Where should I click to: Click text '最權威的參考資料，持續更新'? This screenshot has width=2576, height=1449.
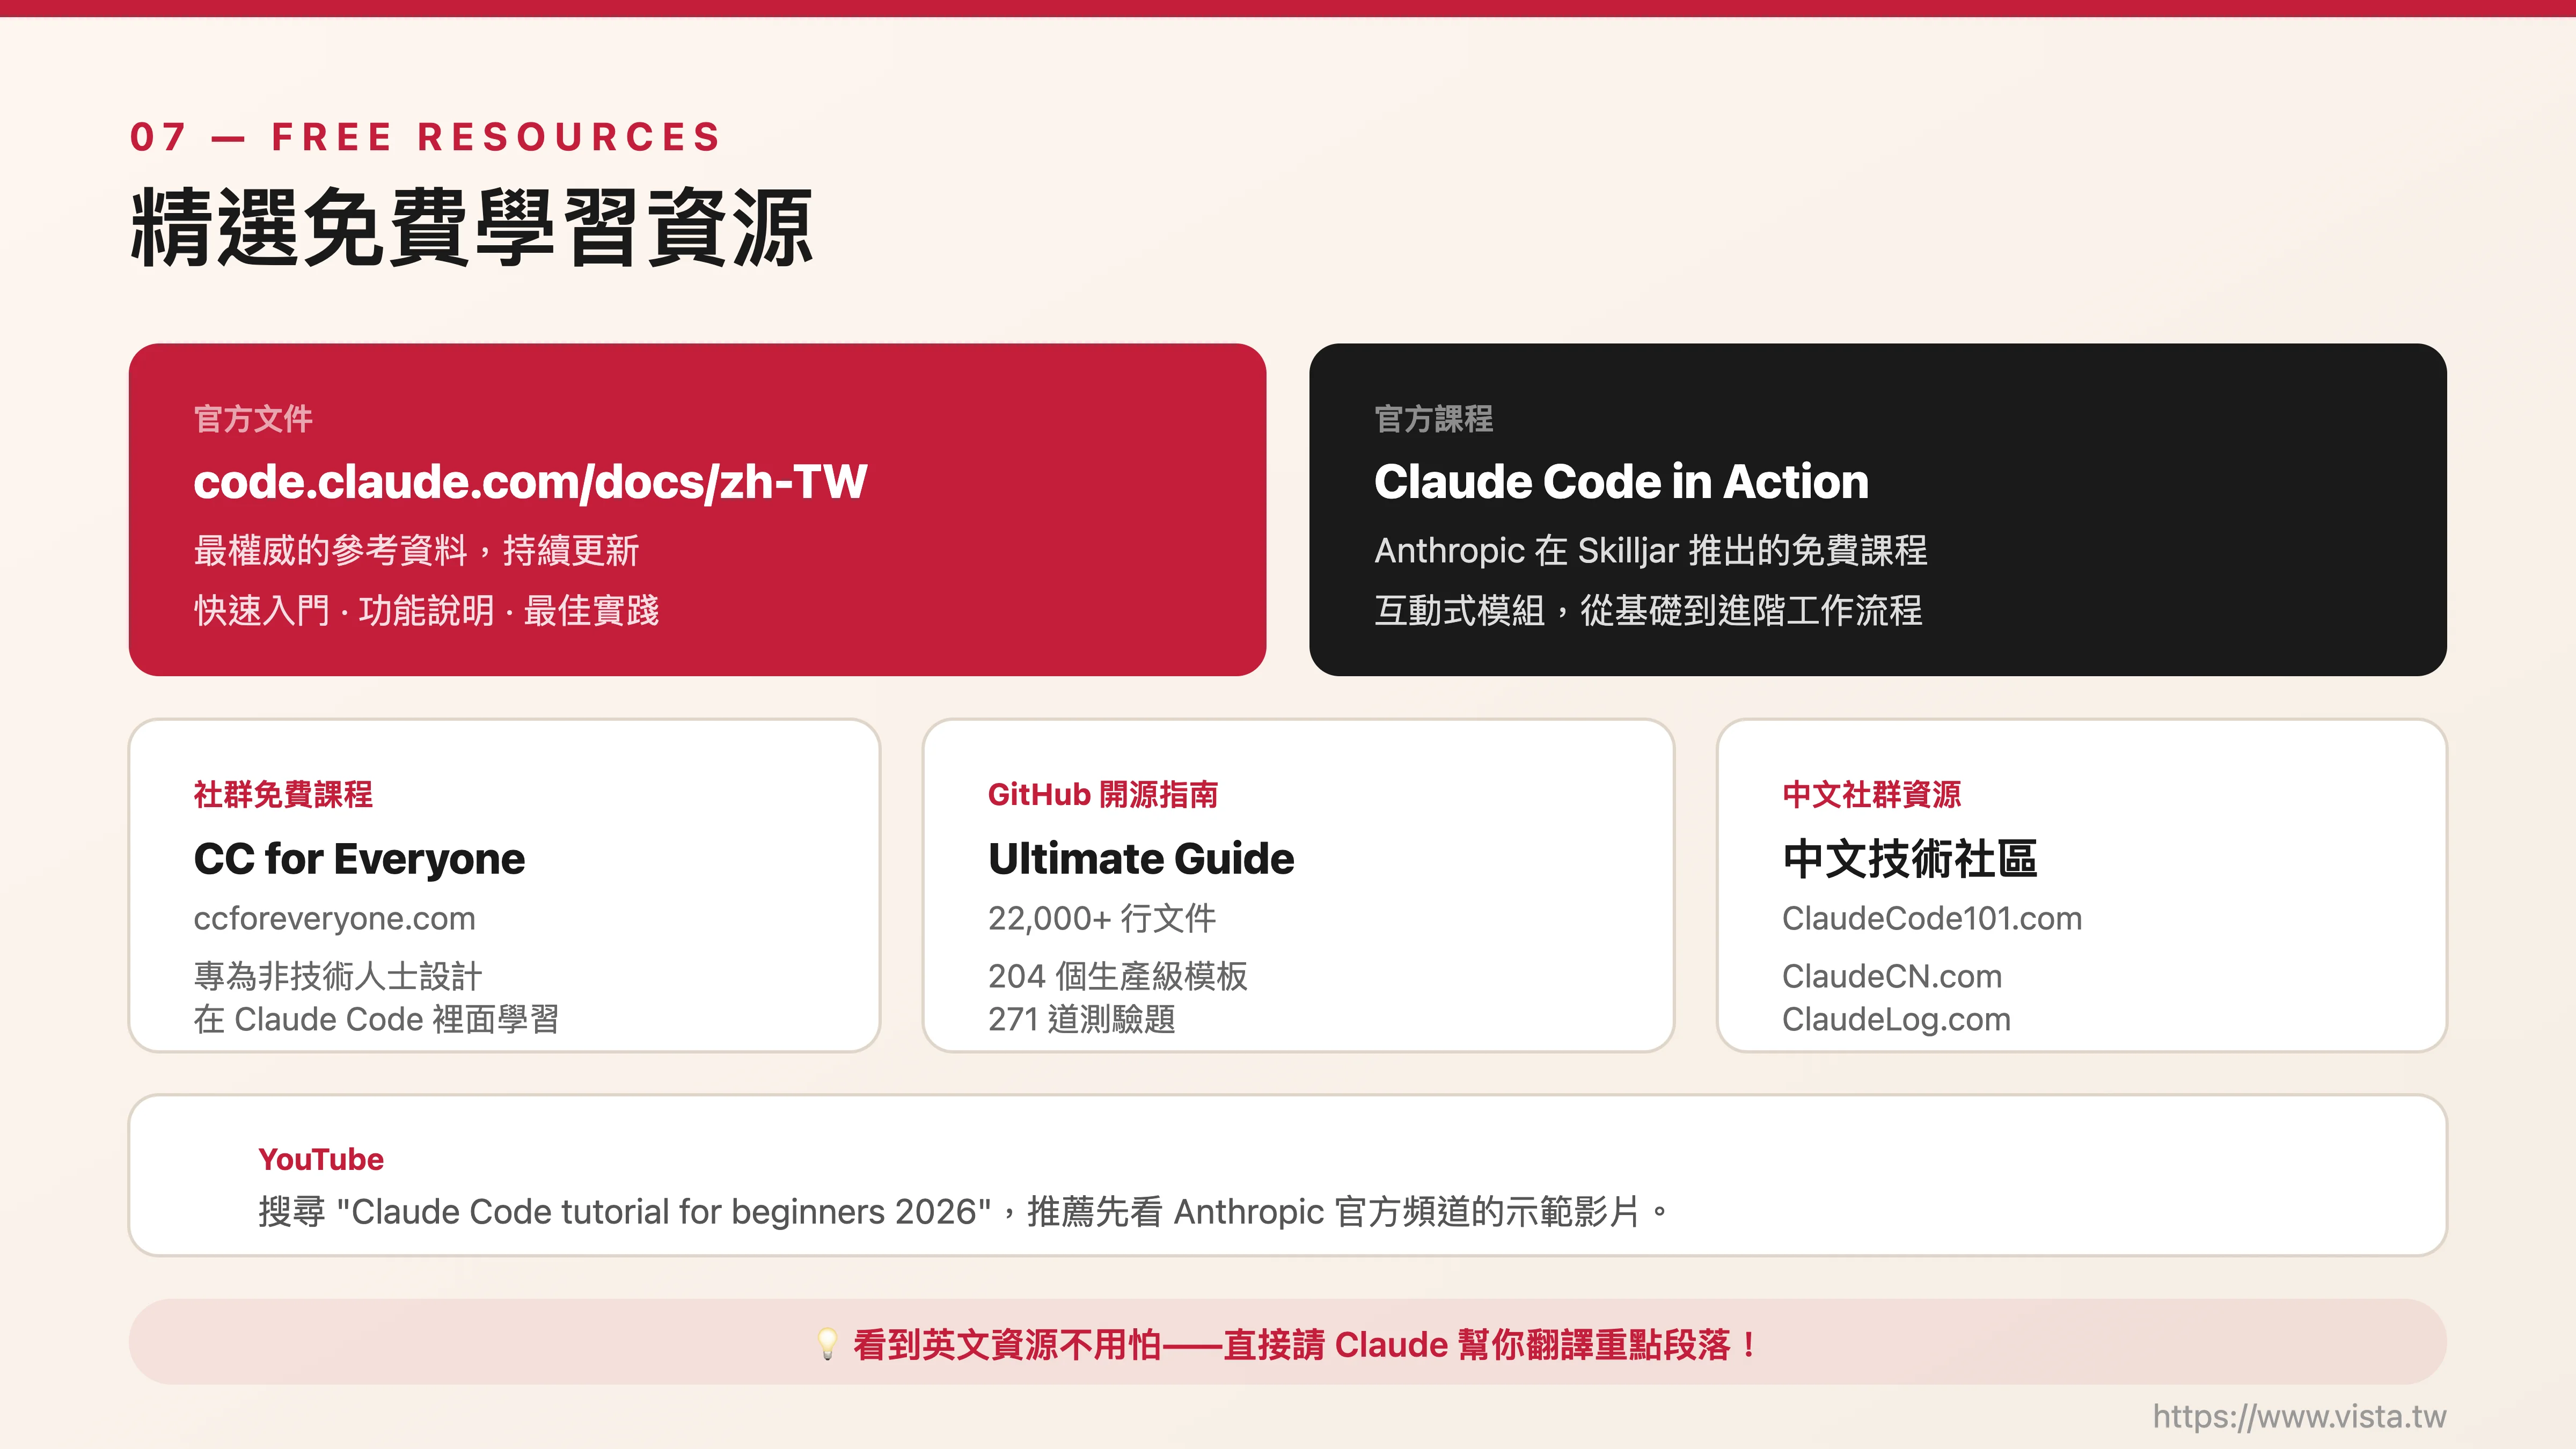point(416,550)
